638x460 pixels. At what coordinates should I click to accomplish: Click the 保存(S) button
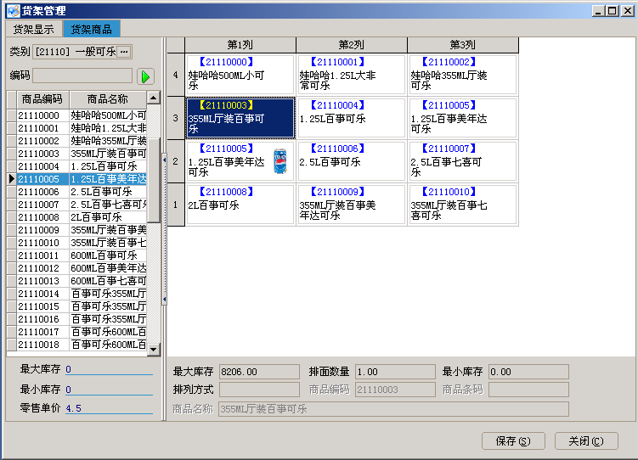(x=513, y=440)
